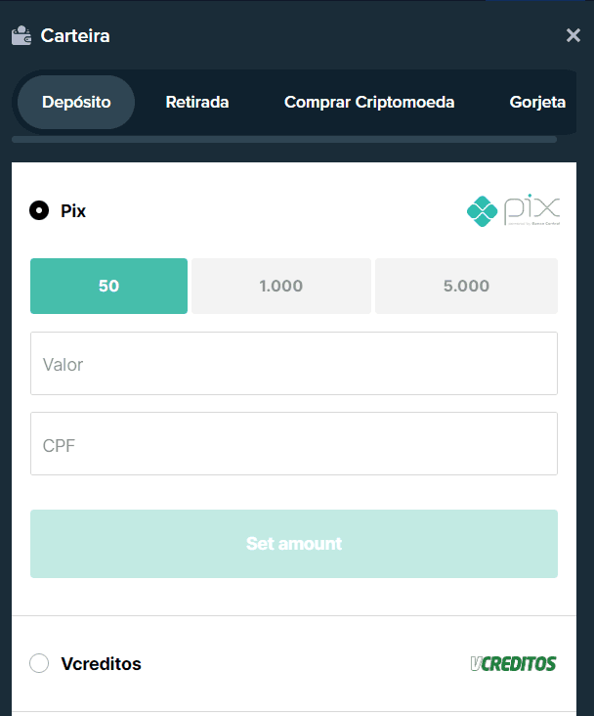
Task: Click the horizontal tab scrollbar
Action: pyautogui.click(x=284, y=139)
